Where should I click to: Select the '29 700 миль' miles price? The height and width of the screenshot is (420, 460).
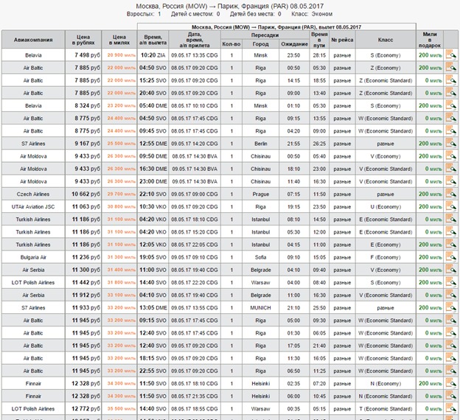click(119, 194)
